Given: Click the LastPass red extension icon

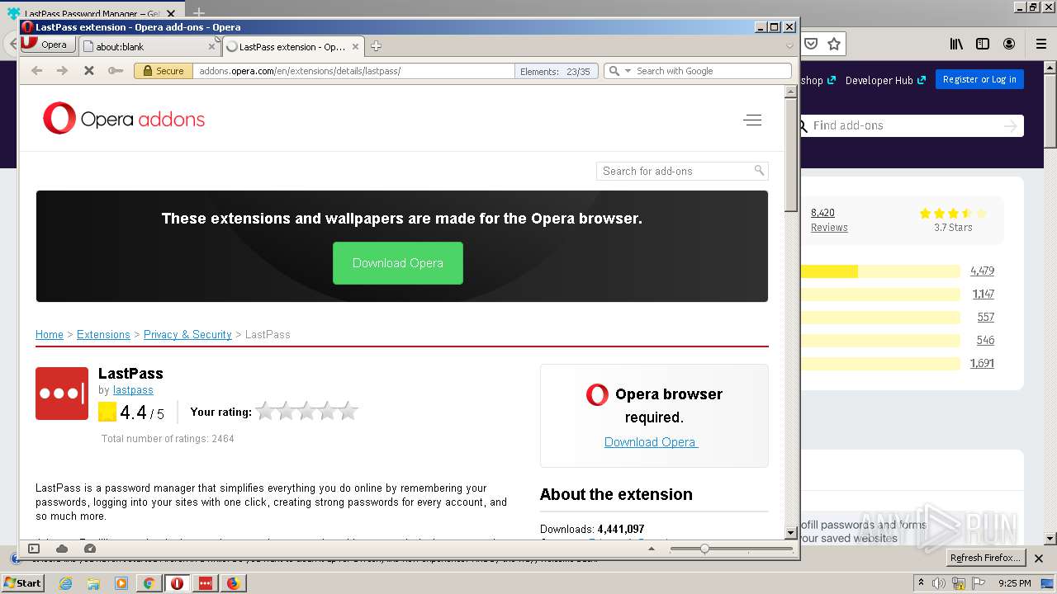Looking at the screenshot, I should pyautogui.click(x=62, y=394).
